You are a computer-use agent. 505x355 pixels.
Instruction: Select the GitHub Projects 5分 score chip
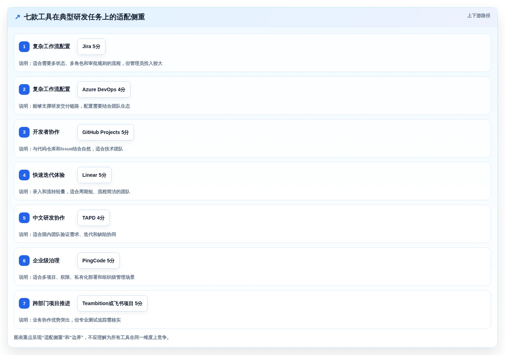[x=105, y=132]
